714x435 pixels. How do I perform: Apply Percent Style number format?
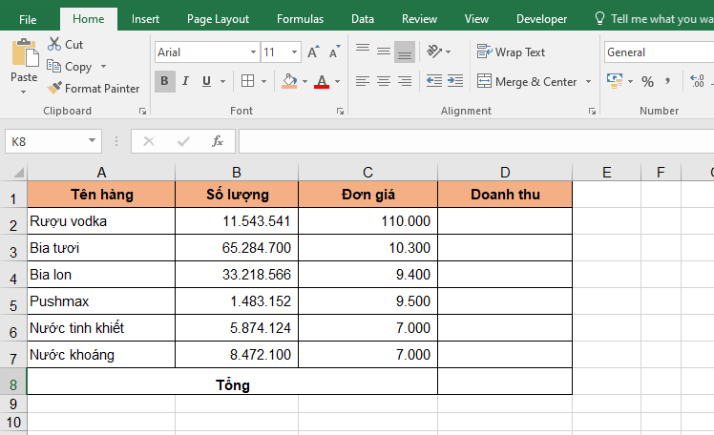pos(647,82)
